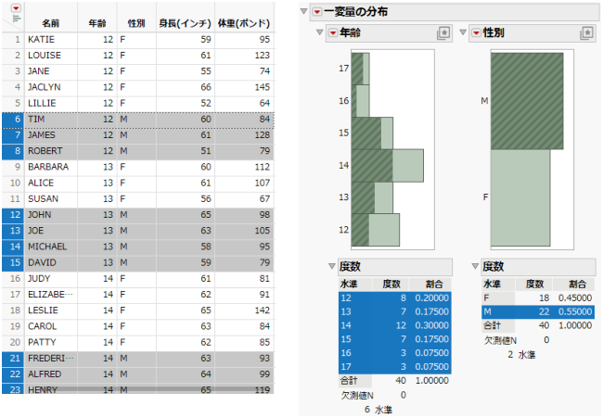Select level 17 row in 年齢 frequency table
603x418 pixels.
coord(394,367)
